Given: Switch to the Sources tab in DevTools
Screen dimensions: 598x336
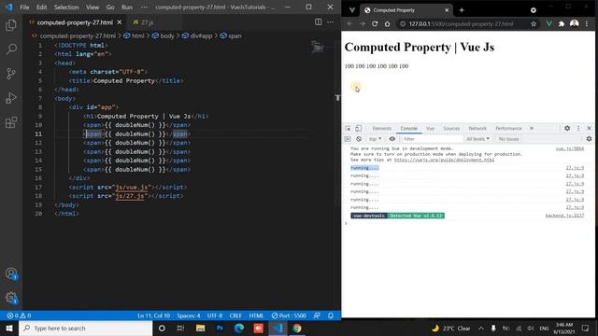Looking at the screenshot, I should coord(451,129).
